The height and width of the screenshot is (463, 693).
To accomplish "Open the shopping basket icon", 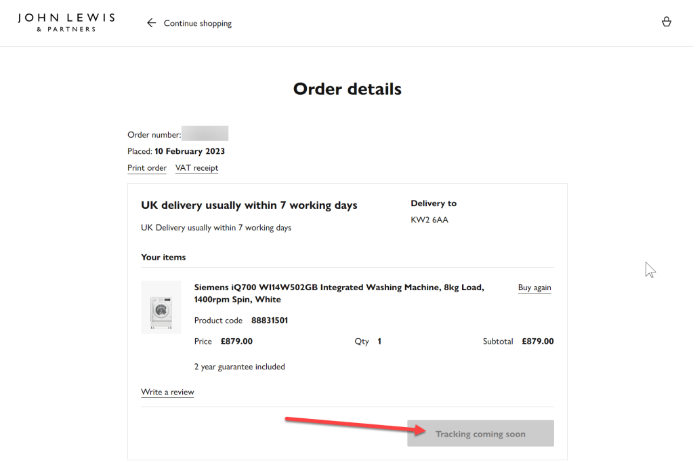I will coord(667,22).
